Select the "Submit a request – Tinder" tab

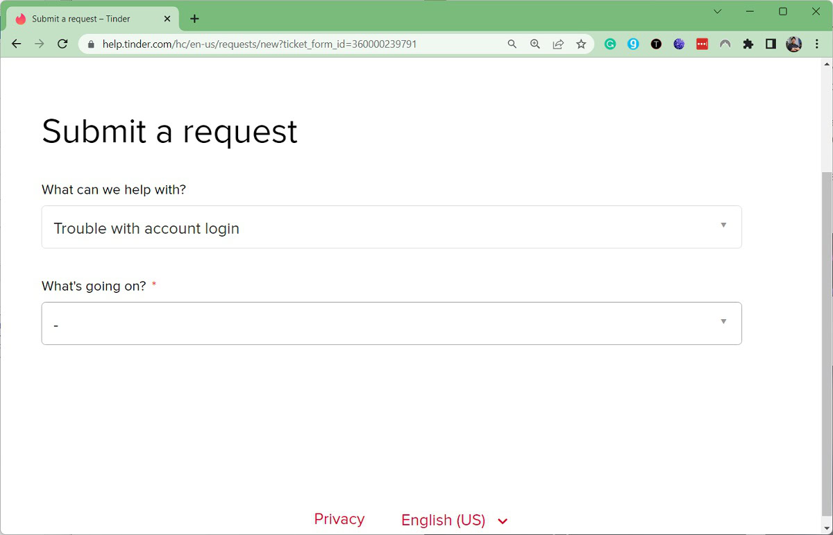[87, 19]
